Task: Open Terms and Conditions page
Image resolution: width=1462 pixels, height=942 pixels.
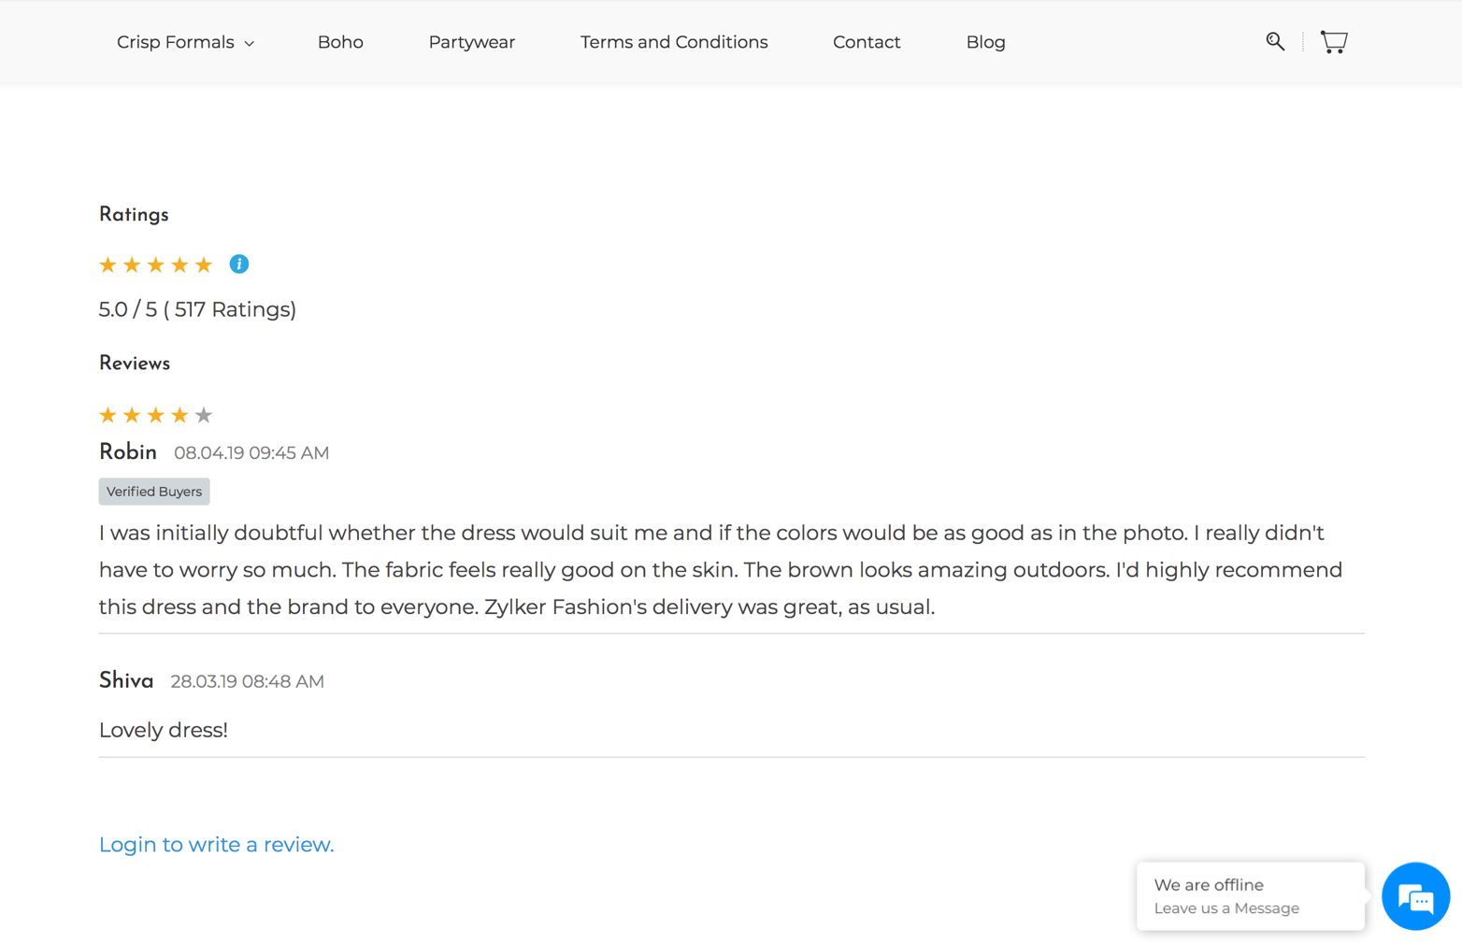Action: [674, 42]
